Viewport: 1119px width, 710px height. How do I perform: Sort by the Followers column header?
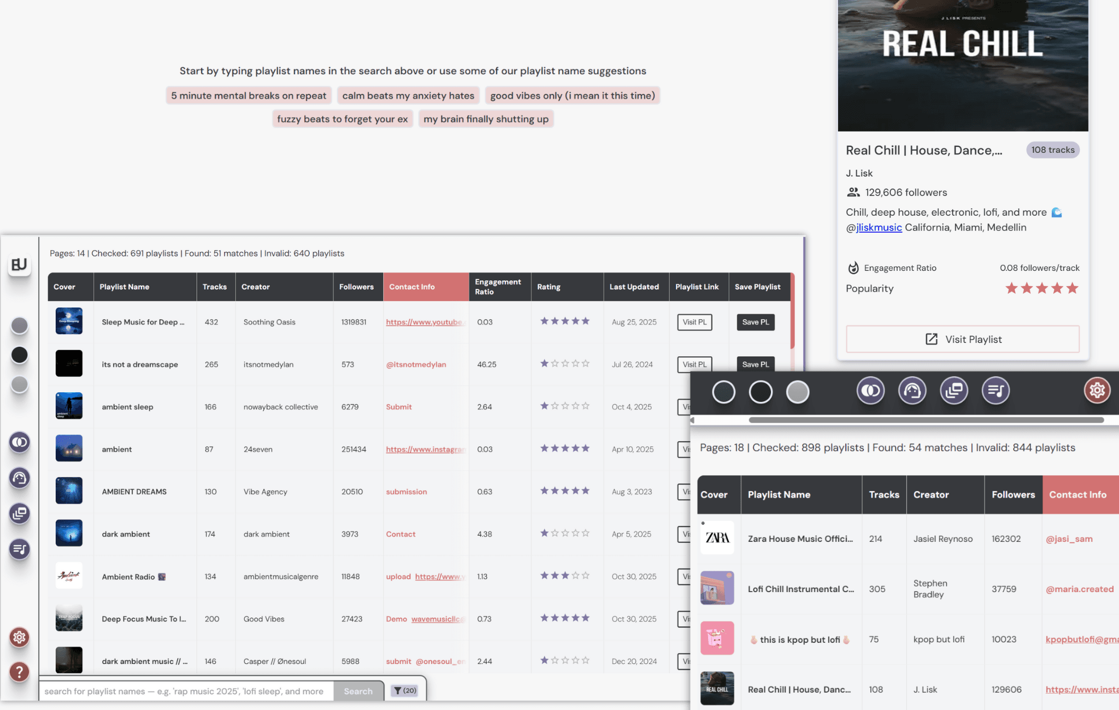point(356,287)
